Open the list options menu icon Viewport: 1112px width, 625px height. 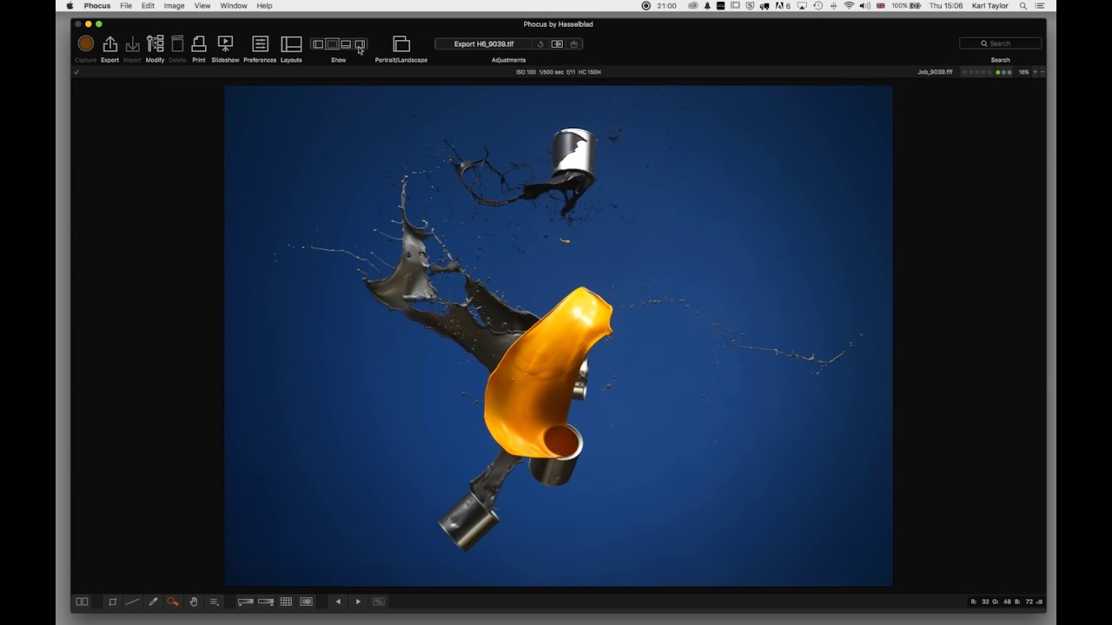(214, 602)
